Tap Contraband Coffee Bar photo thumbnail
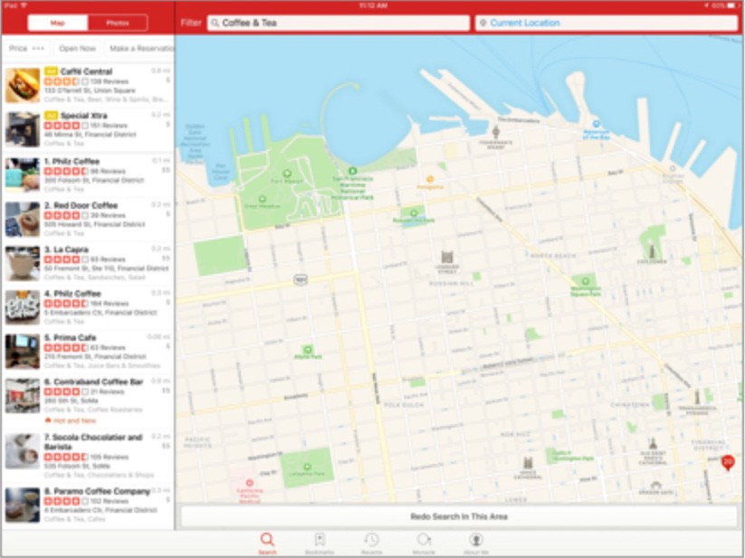Image resolution: width=745 pixels, height=558 pixels. click(x=23, y=396)
